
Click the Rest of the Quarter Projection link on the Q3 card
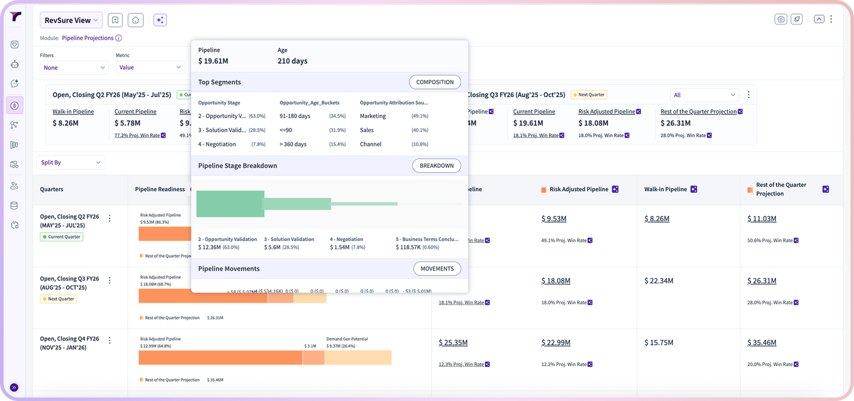pos(698,112)
